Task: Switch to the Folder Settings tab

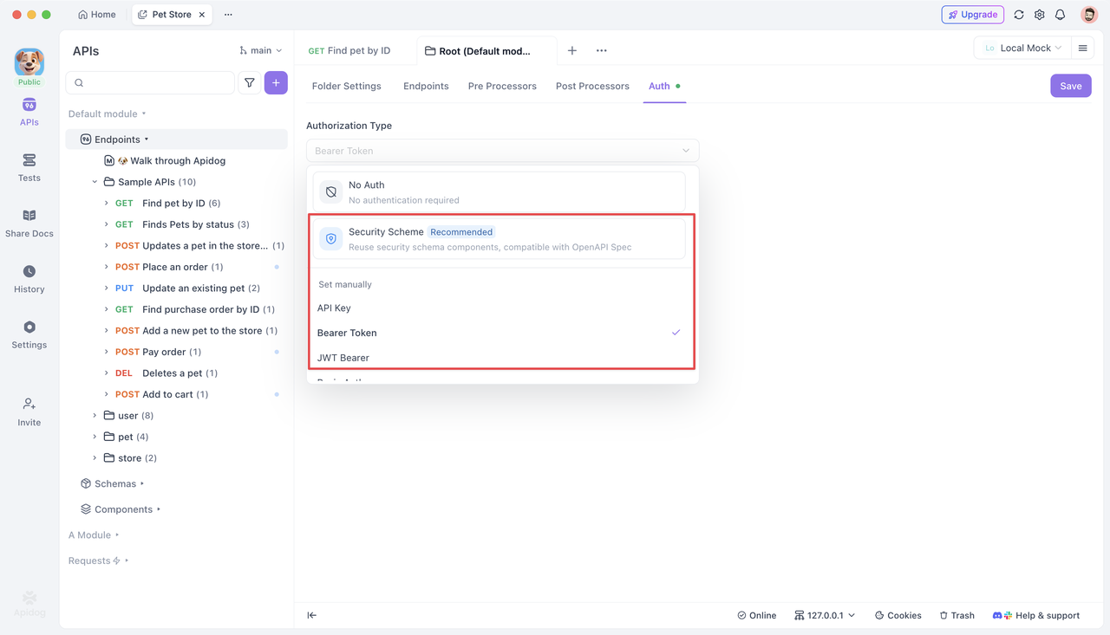Action: point(346,86)
